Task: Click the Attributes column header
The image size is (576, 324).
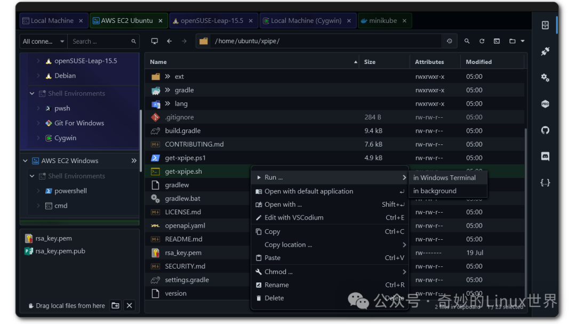Action: (x=435, y=62)
